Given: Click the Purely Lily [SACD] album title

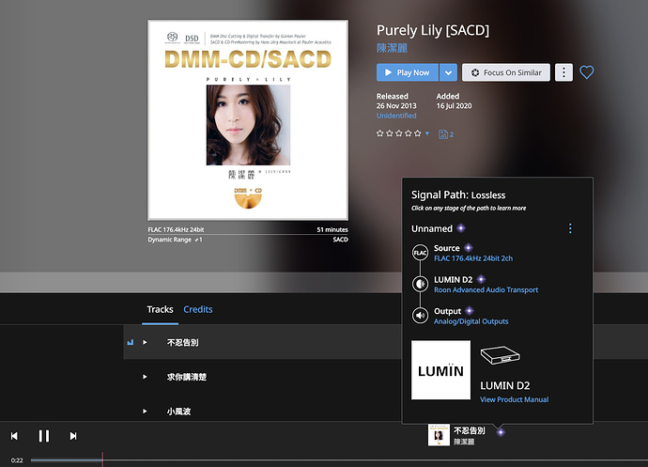Looking at the screenshot, I should (x=433, y=30).
